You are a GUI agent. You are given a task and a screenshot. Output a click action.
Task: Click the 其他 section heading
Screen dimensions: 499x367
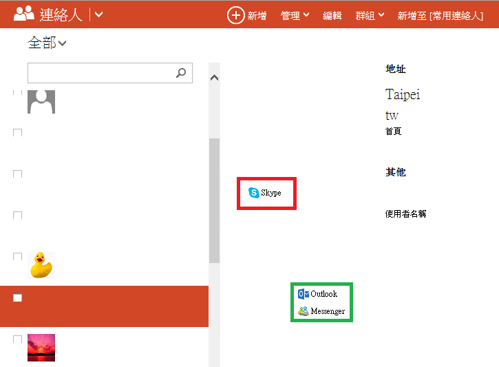click(396, 172)
